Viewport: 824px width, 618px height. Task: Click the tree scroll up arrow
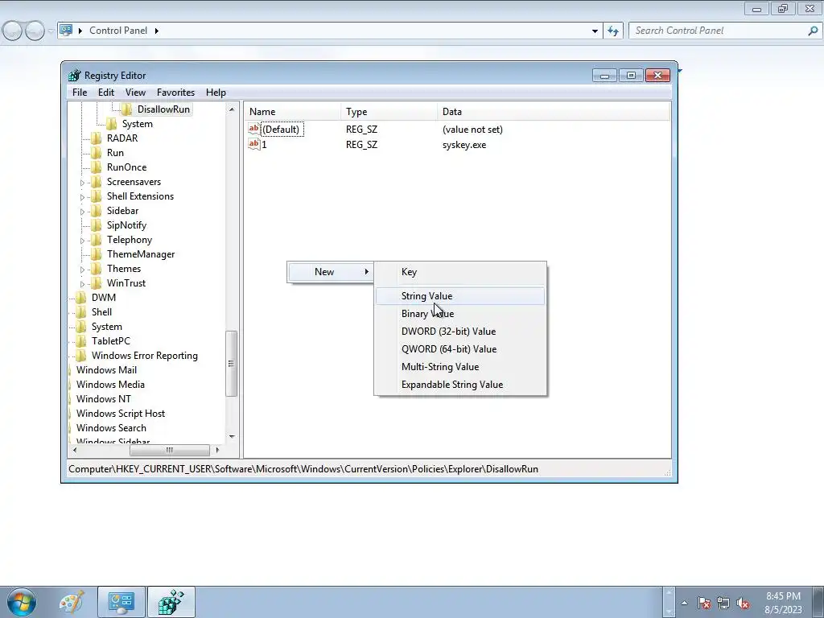click(x=232, y=109)
